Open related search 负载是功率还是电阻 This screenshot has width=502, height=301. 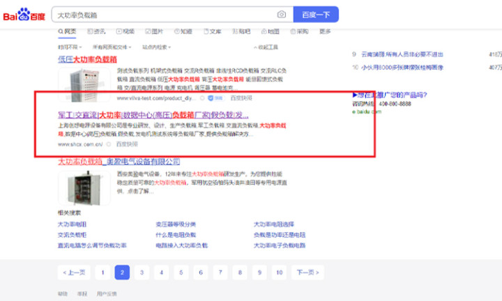pyautogui.click(x=280, y=235)
